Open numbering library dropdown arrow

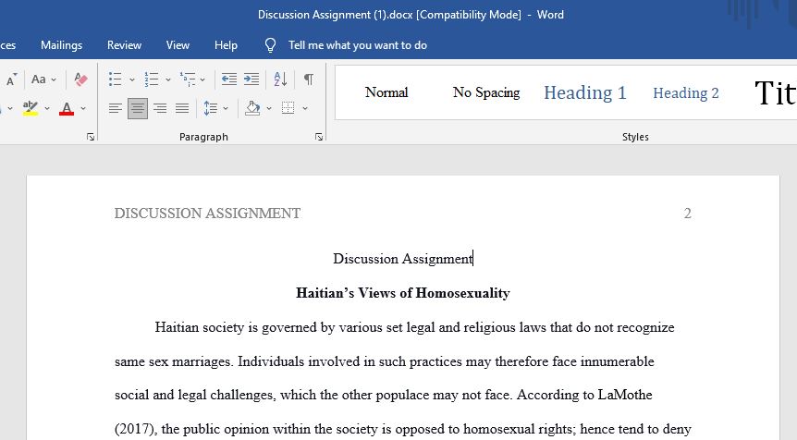pos(167,79)
